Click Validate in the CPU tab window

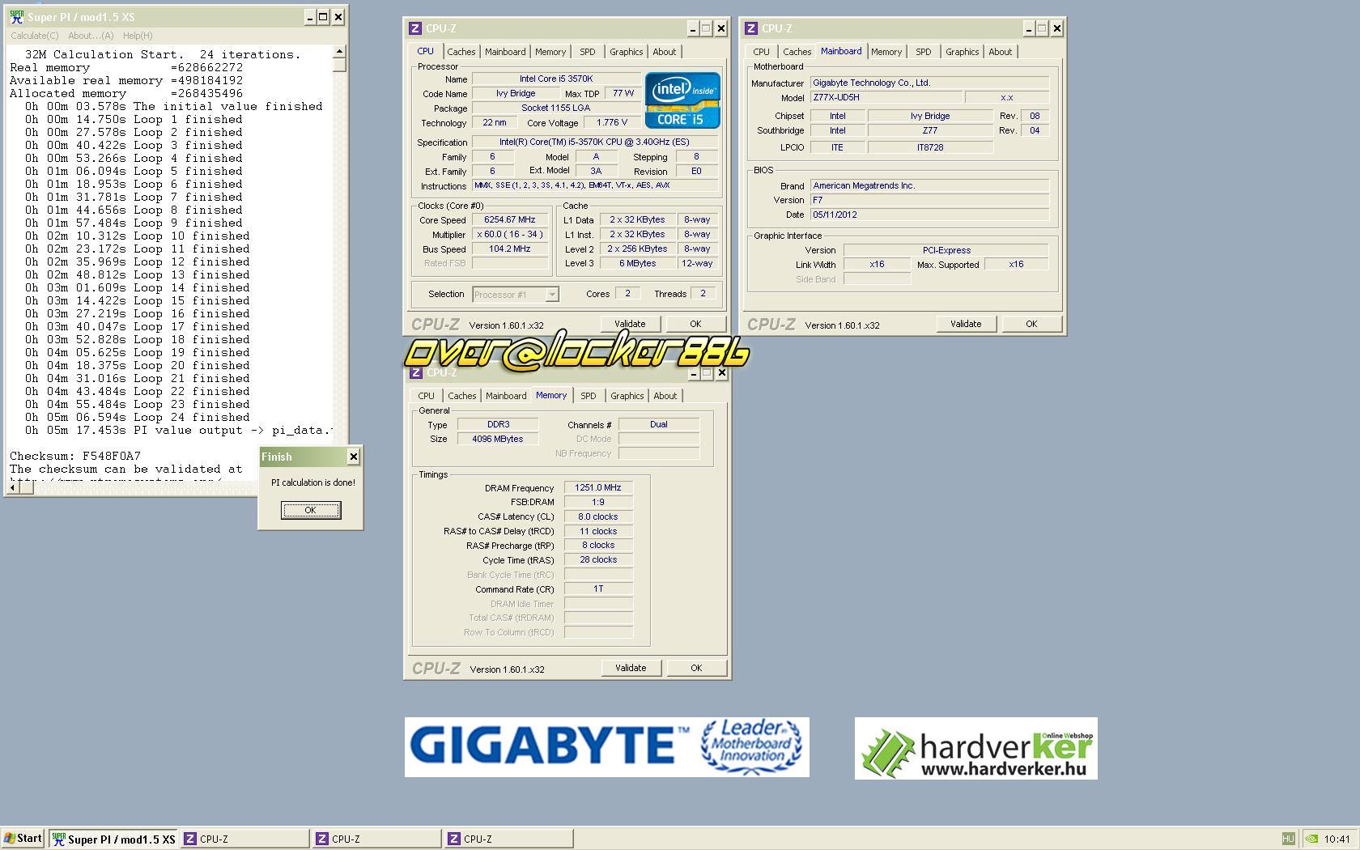[x=630, y=324]
